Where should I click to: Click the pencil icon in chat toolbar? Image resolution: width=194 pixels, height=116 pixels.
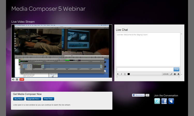pyautogui.click(x=171, y=74)
